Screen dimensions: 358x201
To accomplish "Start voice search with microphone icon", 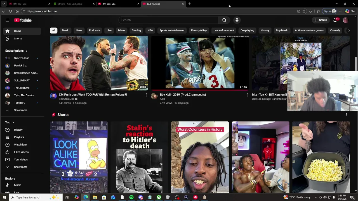I will click(237, 20).
